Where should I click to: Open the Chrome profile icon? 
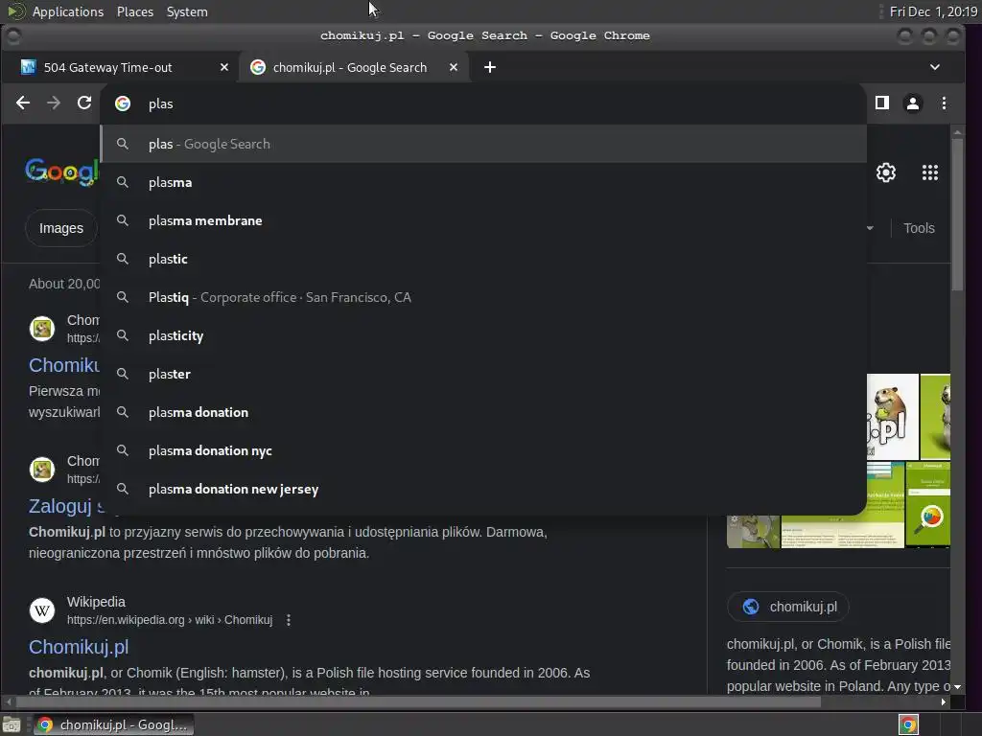point(913,103)
